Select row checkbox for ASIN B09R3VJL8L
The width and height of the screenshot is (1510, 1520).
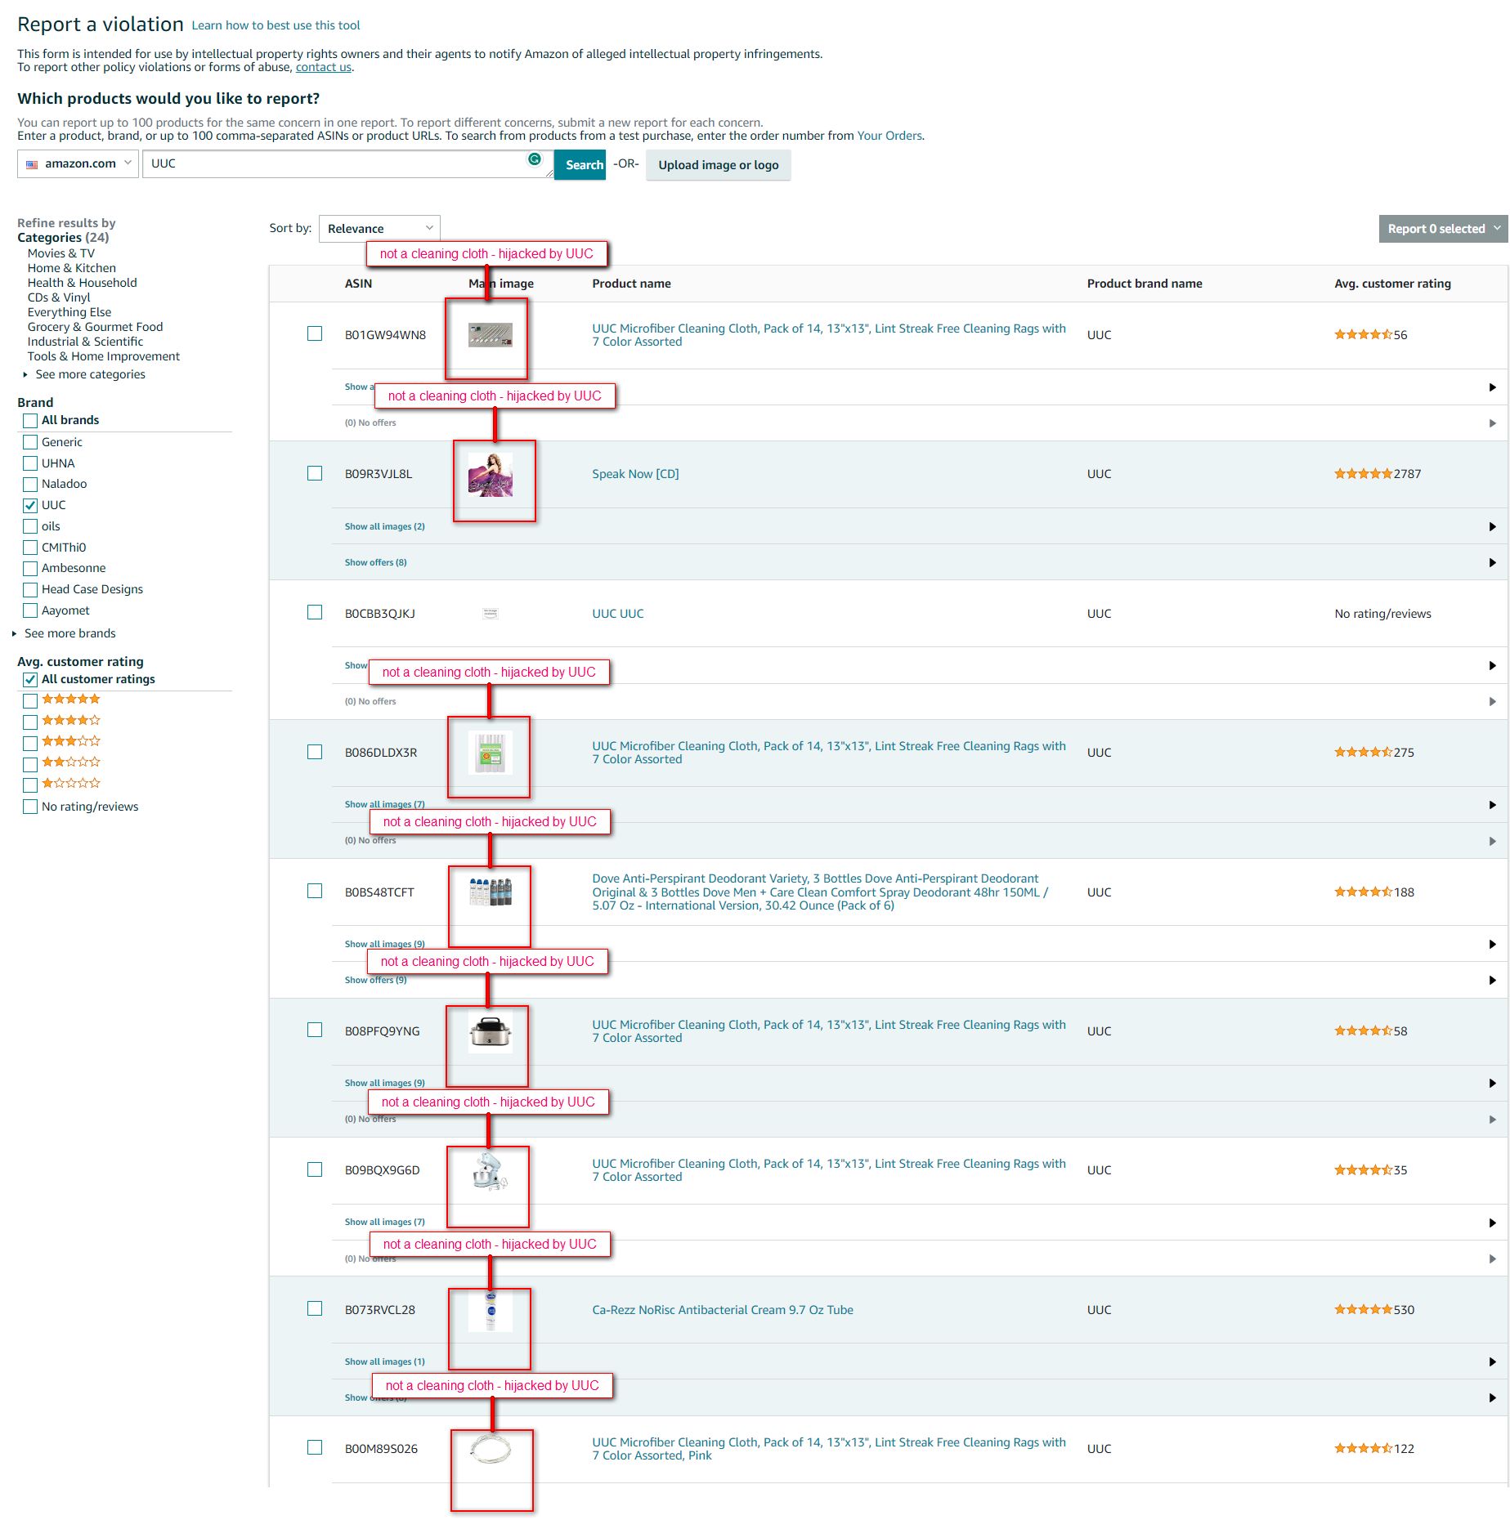[x=315, y=474]
